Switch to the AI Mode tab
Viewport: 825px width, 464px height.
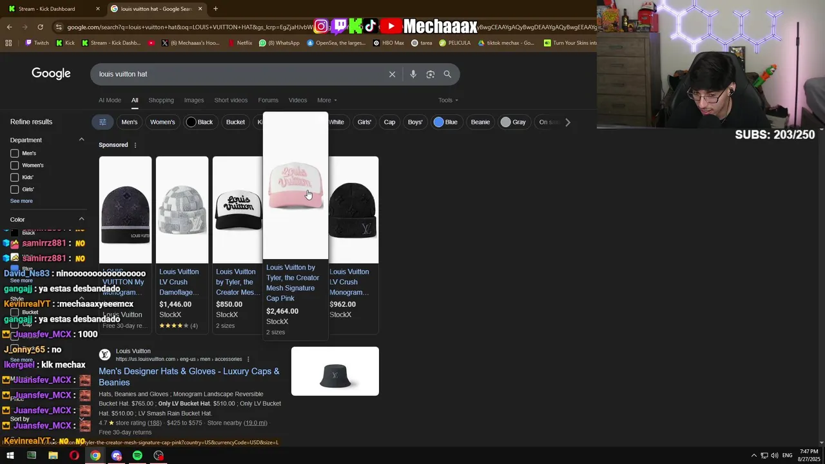coord(110,100)
